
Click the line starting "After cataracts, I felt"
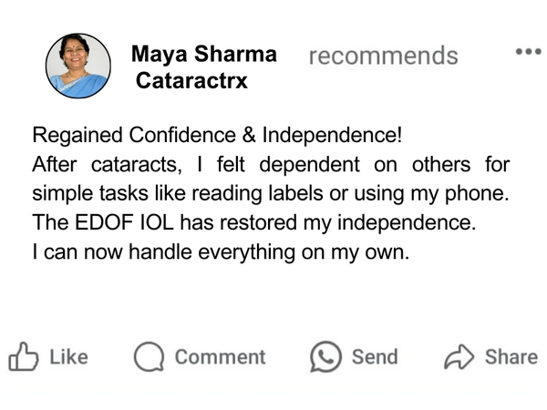271,164
